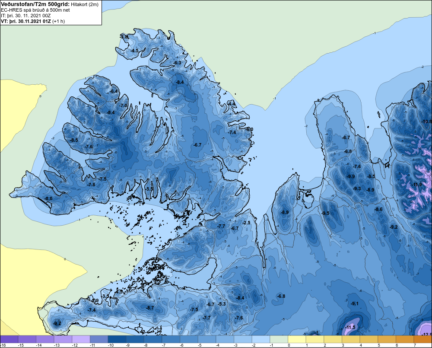Select the '-6.0' temperature reading
Image resolution: width=432 pixels, height=348 pixels.
pos(249,129)
